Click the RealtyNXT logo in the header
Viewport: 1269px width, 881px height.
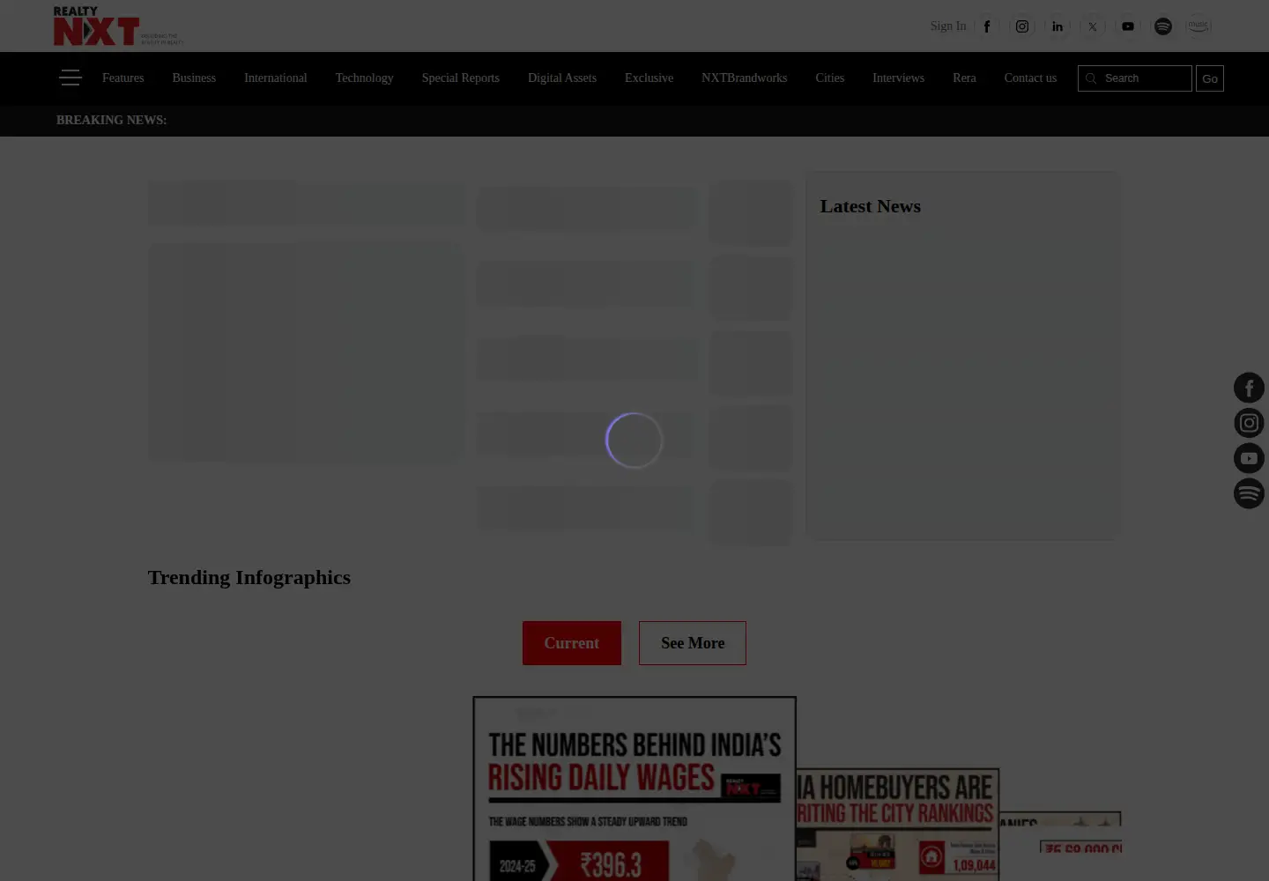point(118,26)
